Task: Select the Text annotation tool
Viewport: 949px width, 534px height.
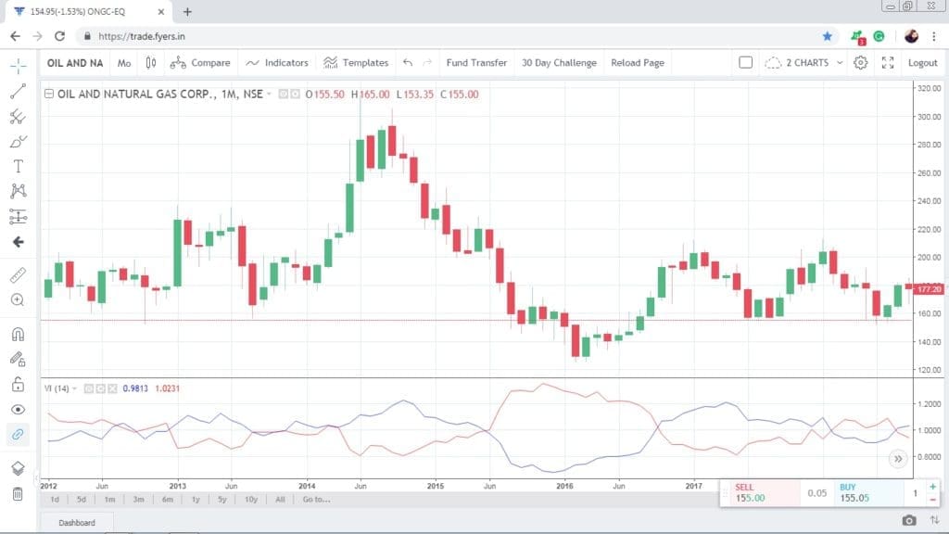Action: click(17, 166)
